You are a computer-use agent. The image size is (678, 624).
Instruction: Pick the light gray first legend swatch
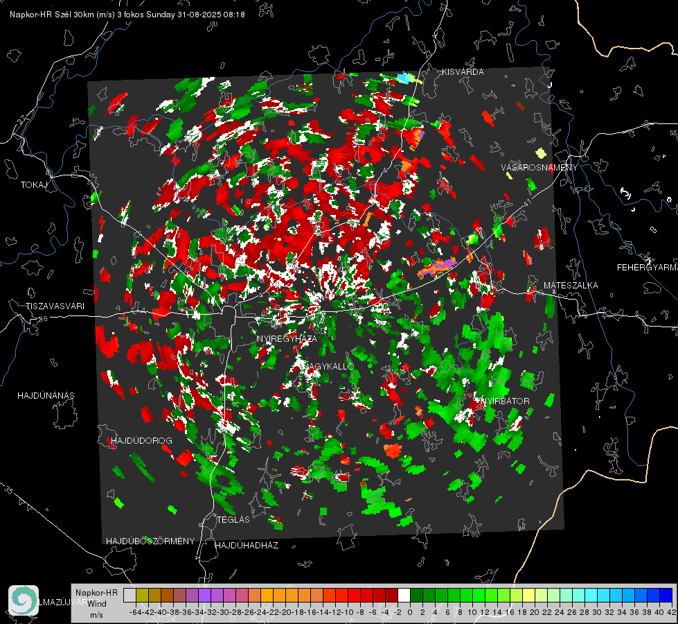(130, 595)
